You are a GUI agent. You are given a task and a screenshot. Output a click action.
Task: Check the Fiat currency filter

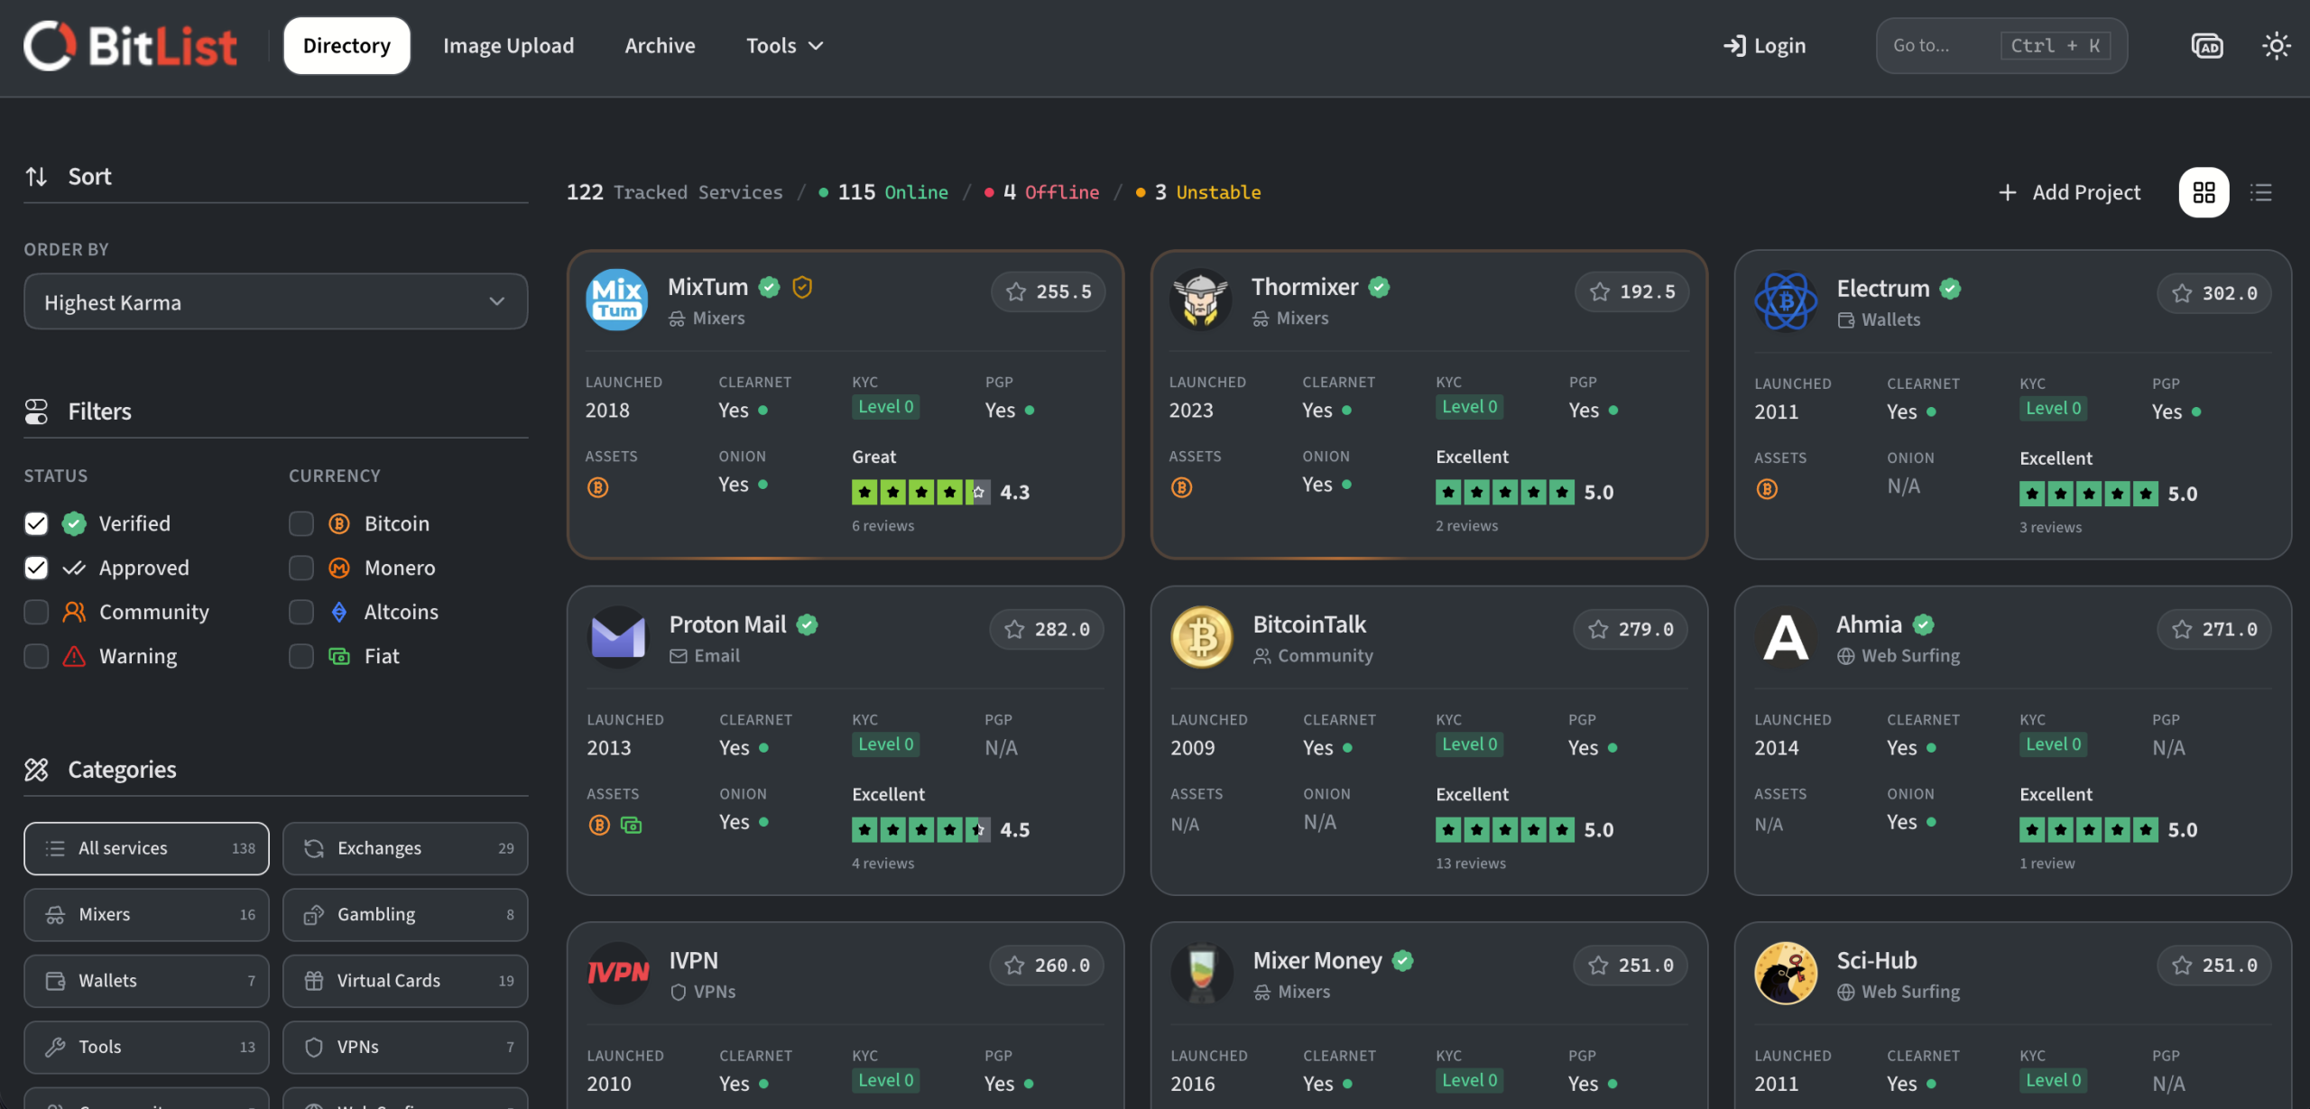pyautogui.click(x=301, y=656)
